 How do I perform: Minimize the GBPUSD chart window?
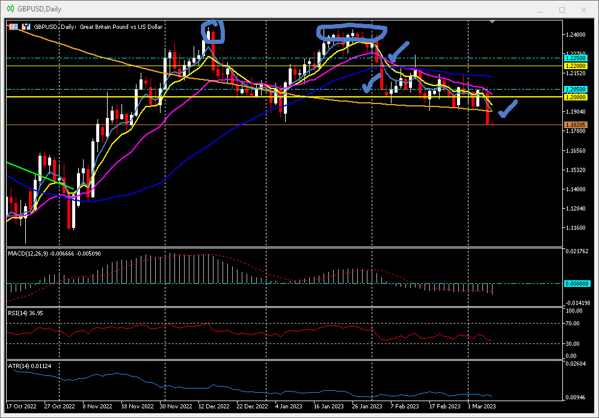click(x=539, y=10)
